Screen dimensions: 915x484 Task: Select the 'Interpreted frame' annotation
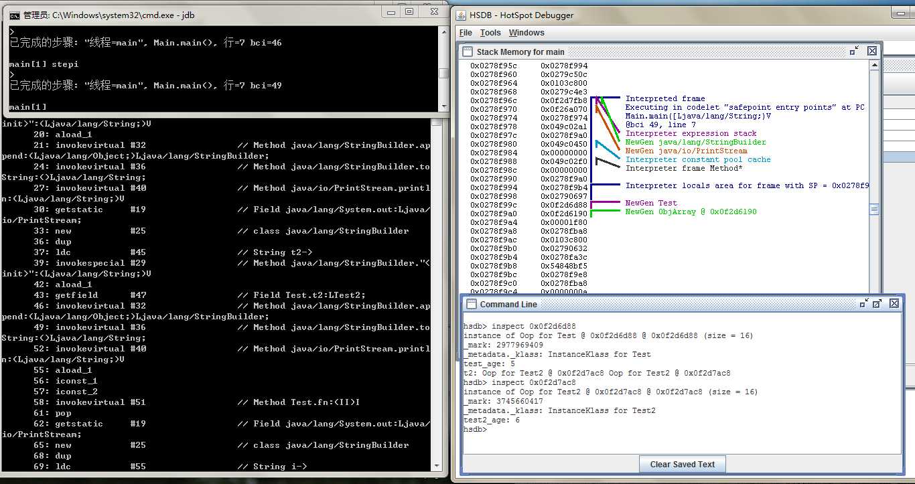coord(665,98)
